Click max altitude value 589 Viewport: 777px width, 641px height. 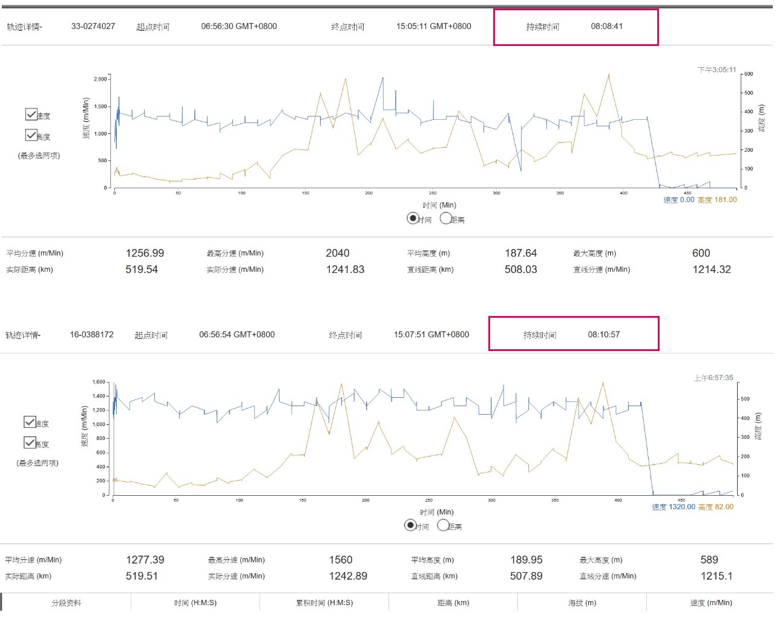pyautogui.click(x=709, y=560)
